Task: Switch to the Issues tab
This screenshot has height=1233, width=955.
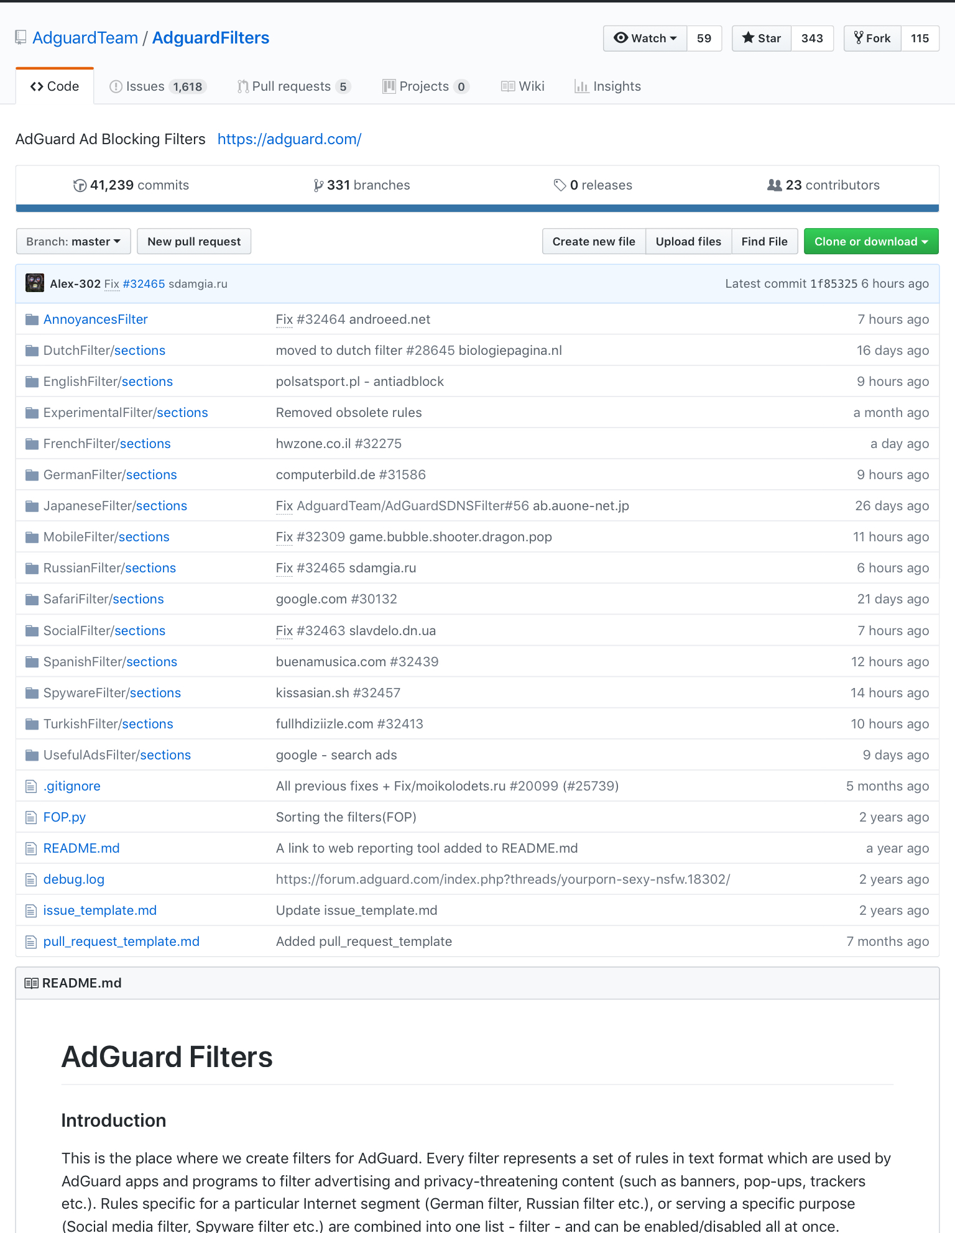Action: (157, 86)
